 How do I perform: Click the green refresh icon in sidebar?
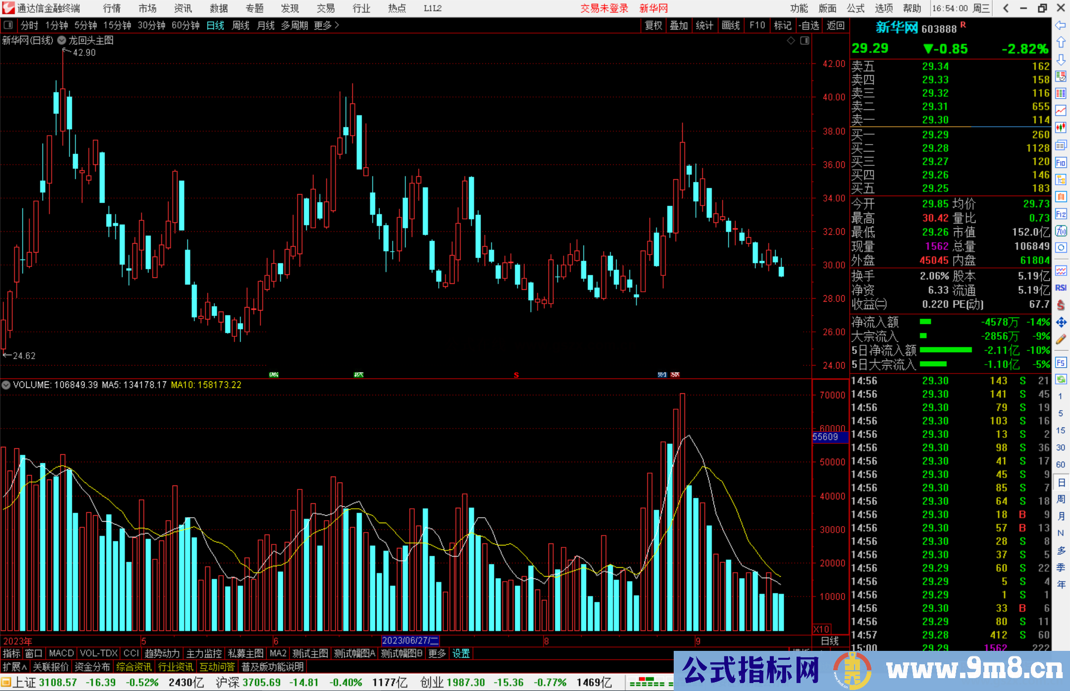pyautogui.click(x=1061, y=379)
